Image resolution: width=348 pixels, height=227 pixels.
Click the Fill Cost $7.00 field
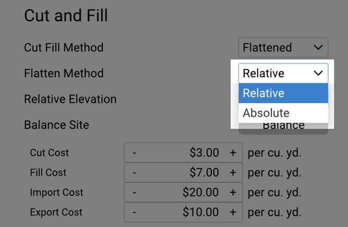click(183, 173)
